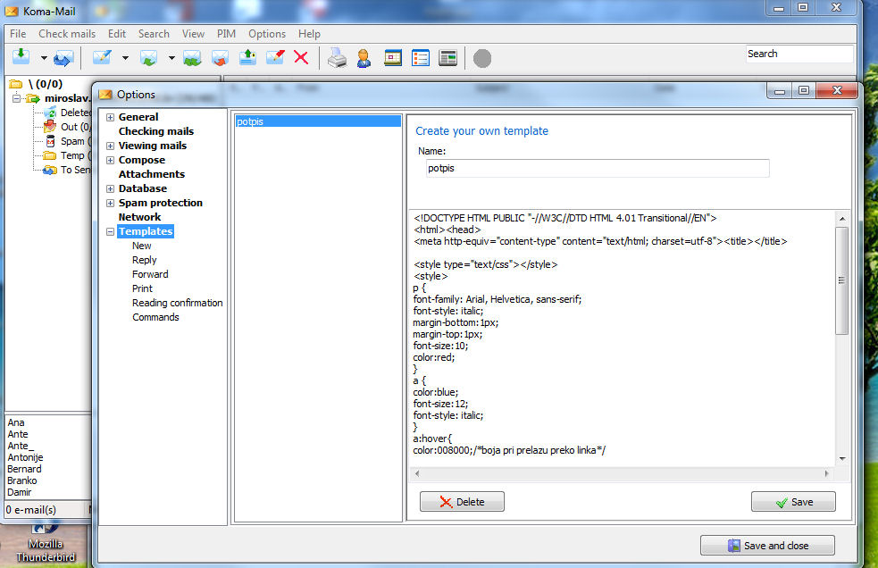
Task: Open the PIM menu
Action: 226,34
